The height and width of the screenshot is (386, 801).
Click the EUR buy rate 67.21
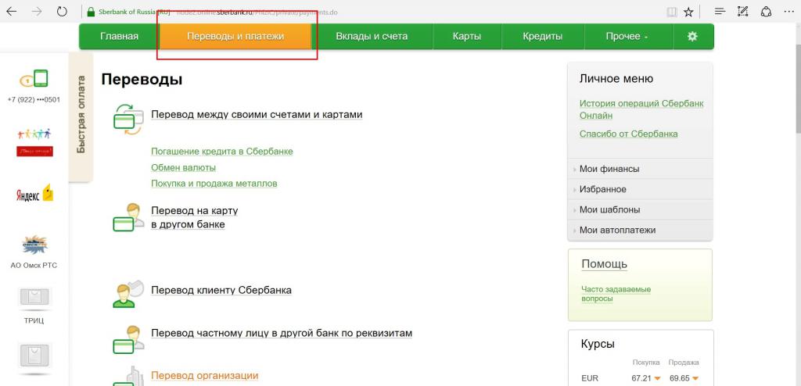[x=641, y=379]
